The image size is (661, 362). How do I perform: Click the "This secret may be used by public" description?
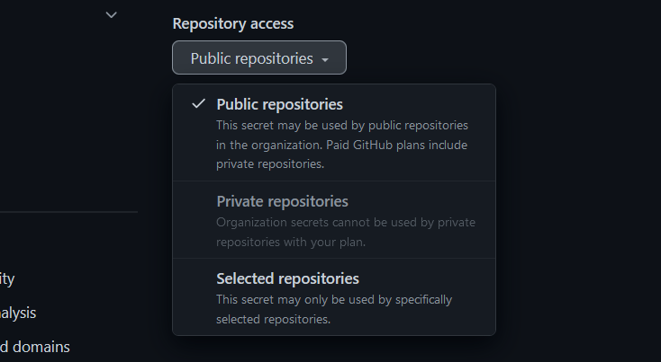click(342, 125)
